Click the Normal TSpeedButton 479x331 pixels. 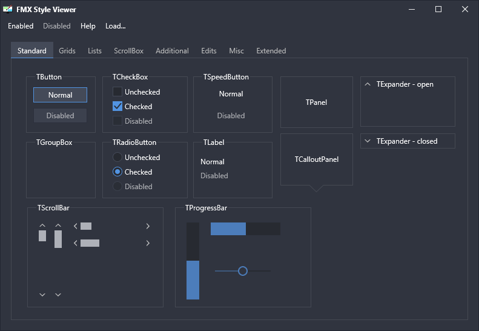[x=231, y=94]
